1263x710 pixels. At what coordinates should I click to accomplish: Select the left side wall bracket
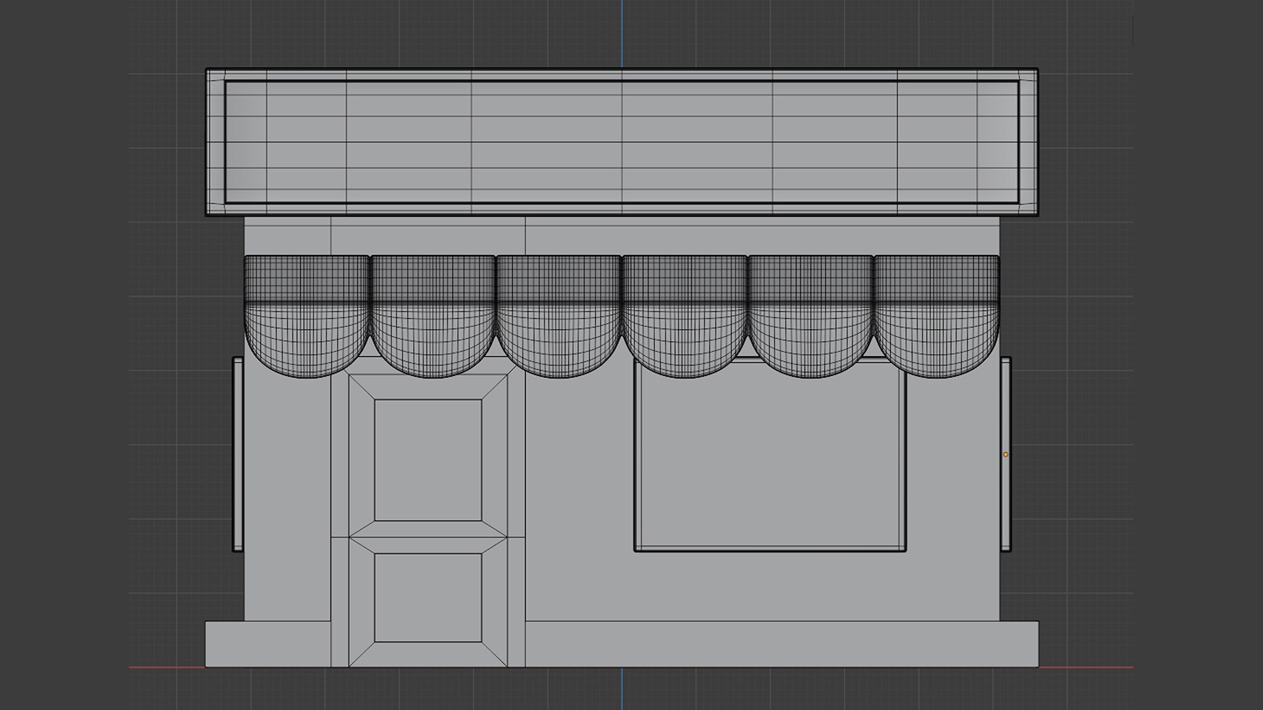pos(237,454)
